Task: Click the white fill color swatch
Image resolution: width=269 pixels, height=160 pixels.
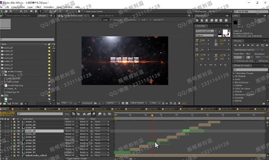Action: pos(225,32)
